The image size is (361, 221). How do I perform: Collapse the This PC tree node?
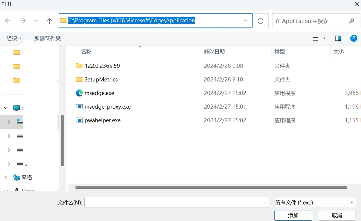tap(6, 108)
